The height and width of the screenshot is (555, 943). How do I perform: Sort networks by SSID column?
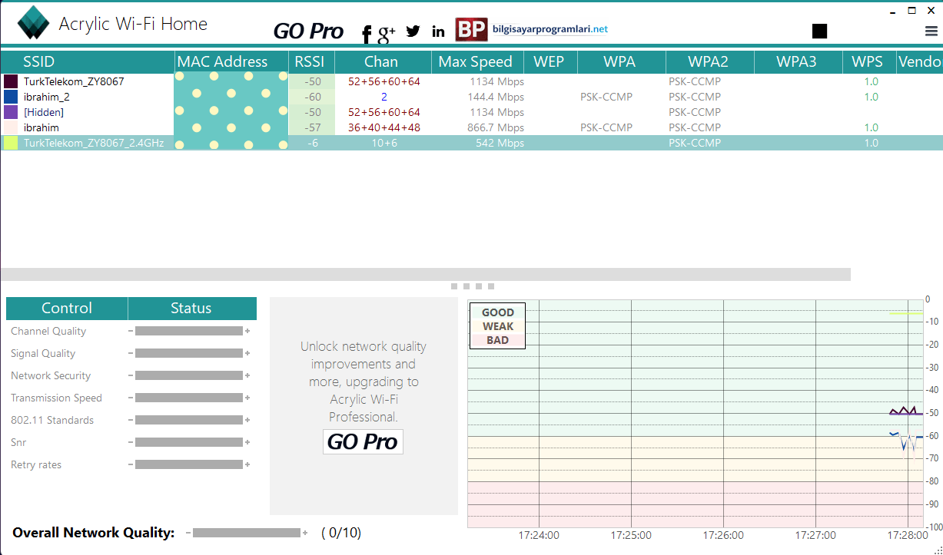click(88, 62)
